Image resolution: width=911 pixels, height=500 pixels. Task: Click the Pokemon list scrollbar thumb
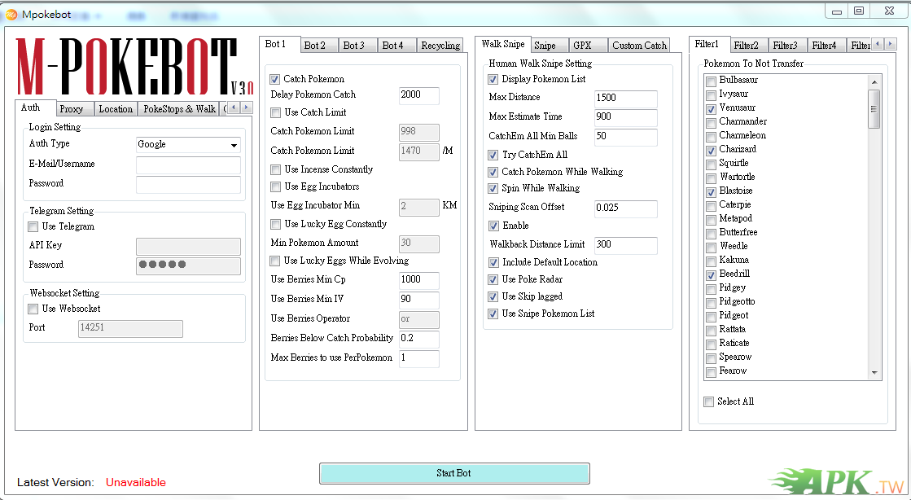pos(874,108)
